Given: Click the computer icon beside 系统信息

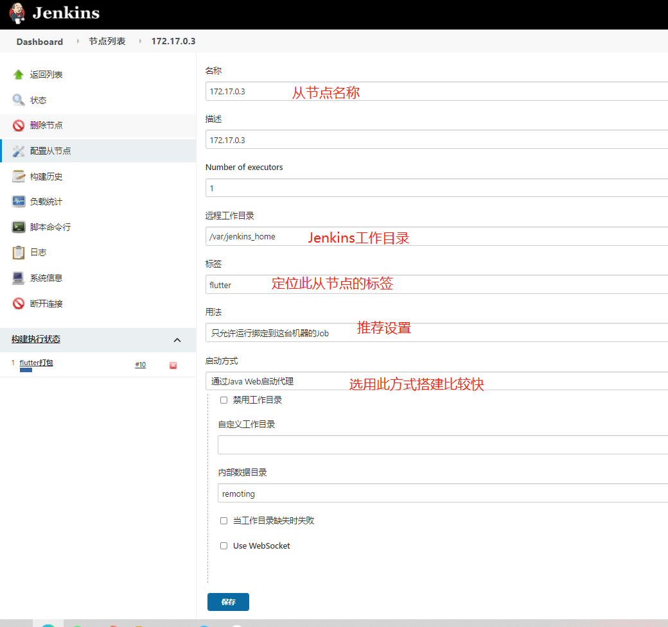Looking at the screenshot, I should [19, 278].
